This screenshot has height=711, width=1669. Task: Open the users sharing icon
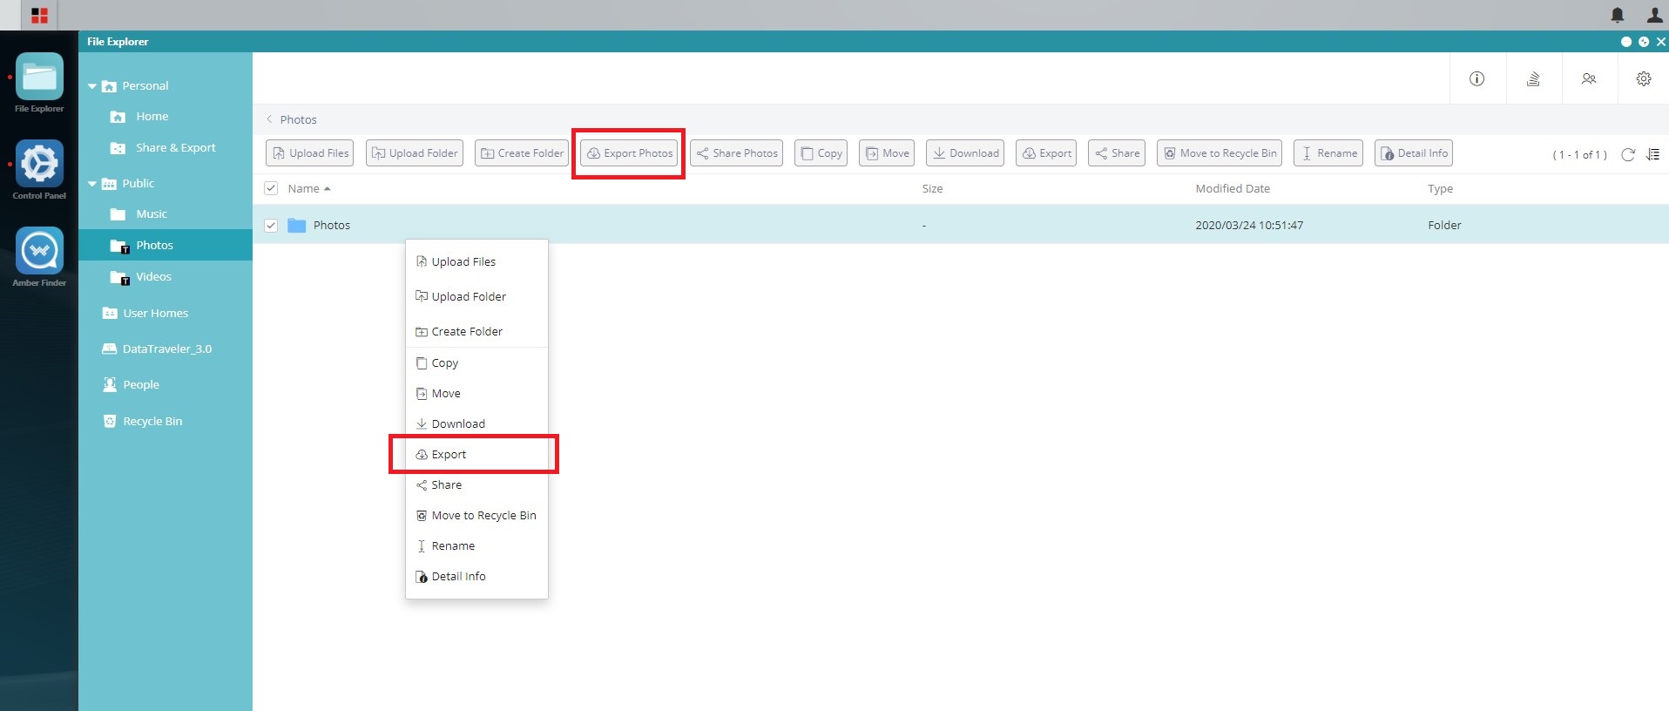pyautogui.click(x=1589, y=78)
